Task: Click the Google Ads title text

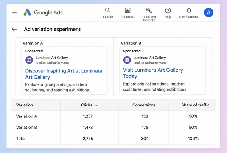Action: click(48, 12)
